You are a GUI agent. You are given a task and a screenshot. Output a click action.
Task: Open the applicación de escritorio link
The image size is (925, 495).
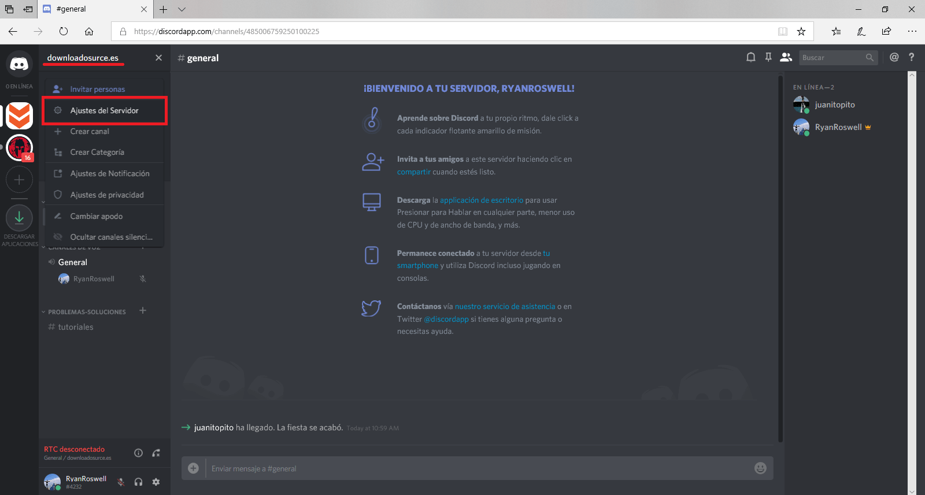(x=482, y=200)
